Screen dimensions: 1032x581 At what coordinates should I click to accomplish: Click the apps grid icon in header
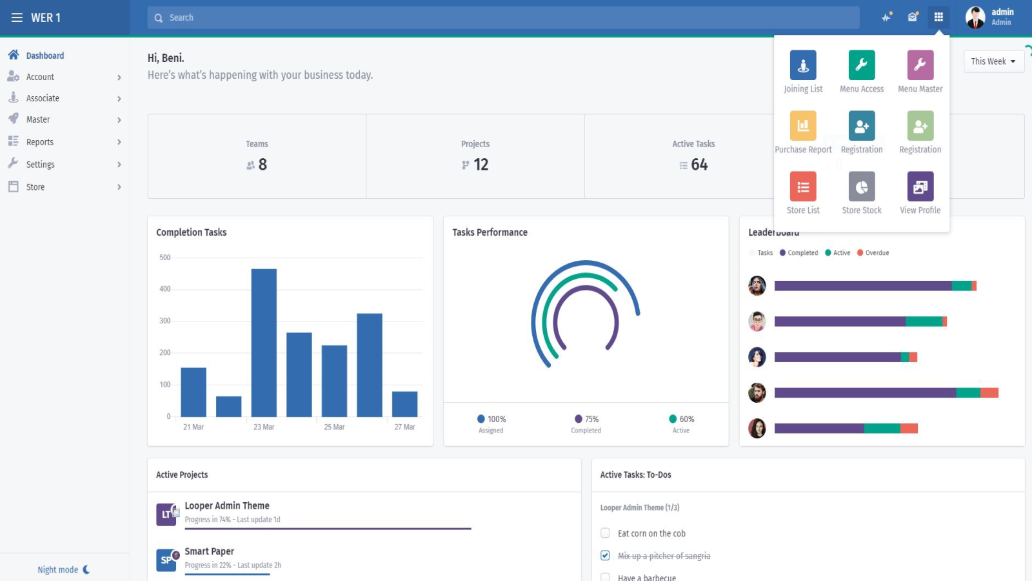pyautogui.click(x=938, y=17)
